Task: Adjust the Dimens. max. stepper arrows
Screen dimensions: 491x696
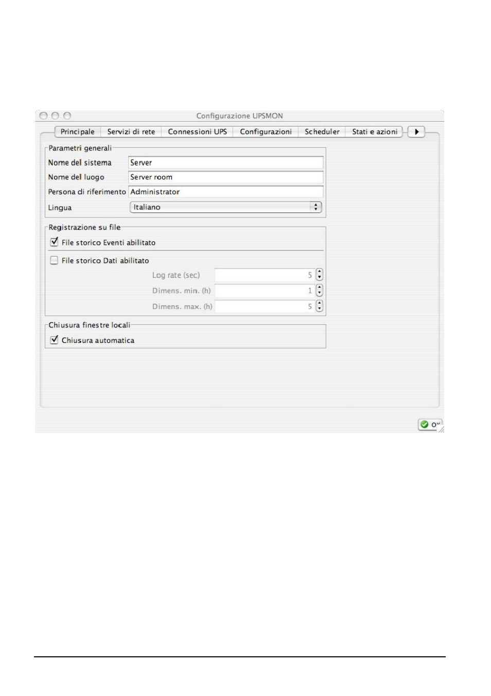Action: pyautogui.click(x=319, y=306)
